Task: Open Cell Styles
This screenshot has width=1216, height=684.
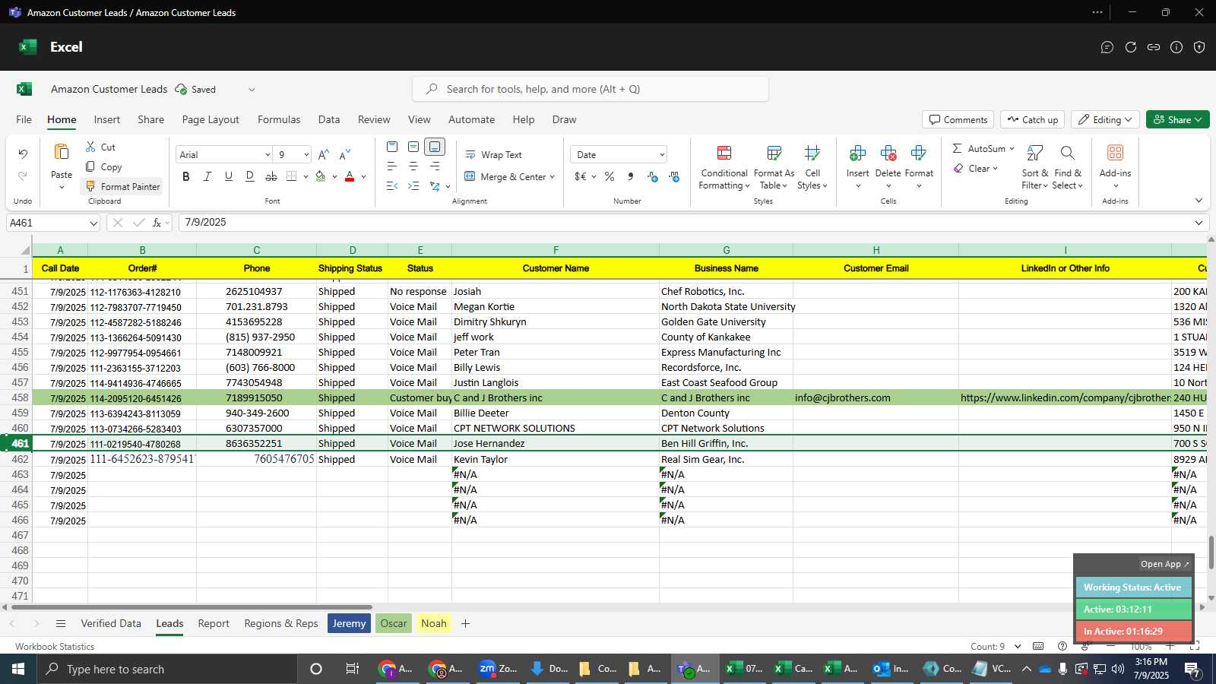Action: pos(812,167)
